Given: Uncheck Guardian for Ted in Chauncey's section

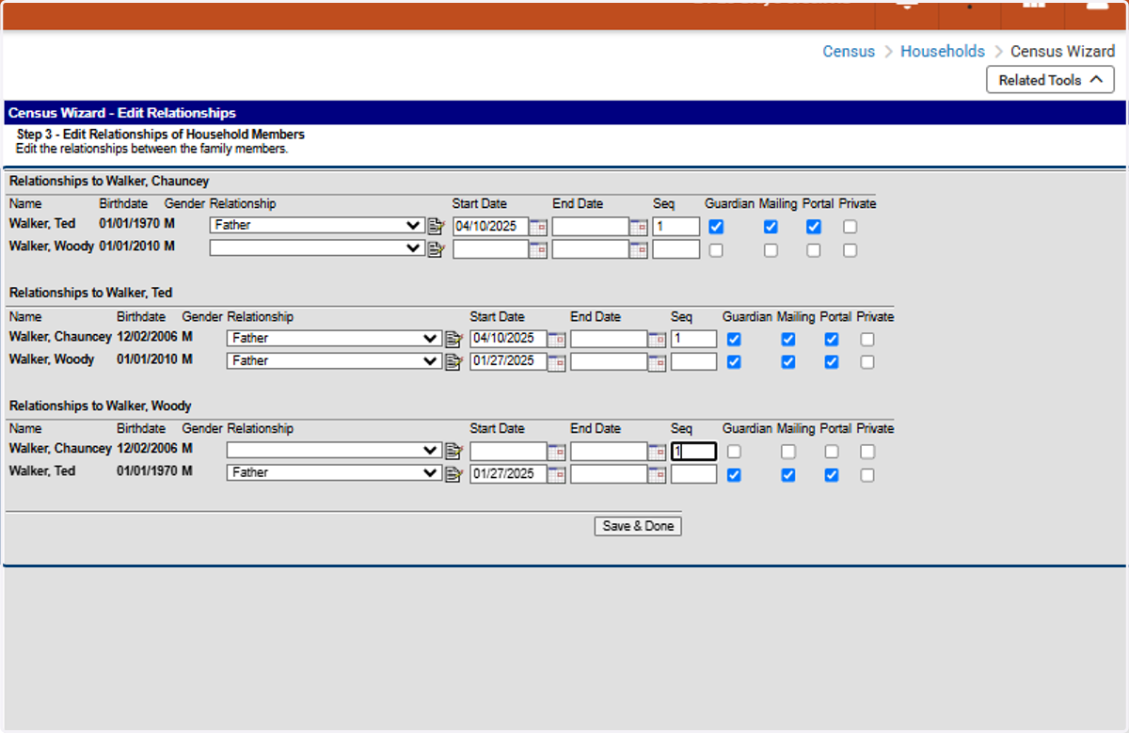Looking at the screenshot, I should click(716, 227).
